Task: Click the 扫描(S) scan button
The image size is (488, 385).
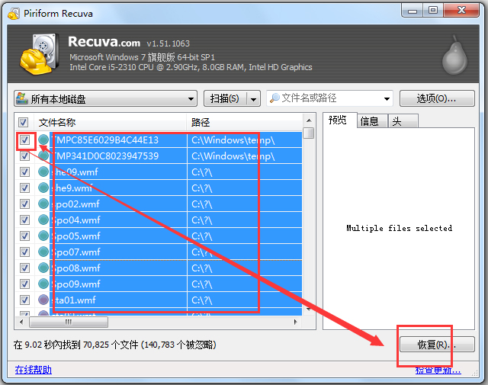Action: (225, 98)
